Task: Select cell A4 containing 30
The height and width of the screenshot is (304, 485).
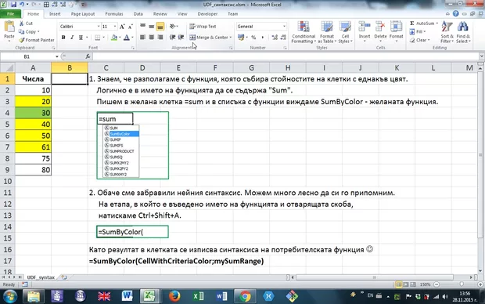Action: (33, 113)
